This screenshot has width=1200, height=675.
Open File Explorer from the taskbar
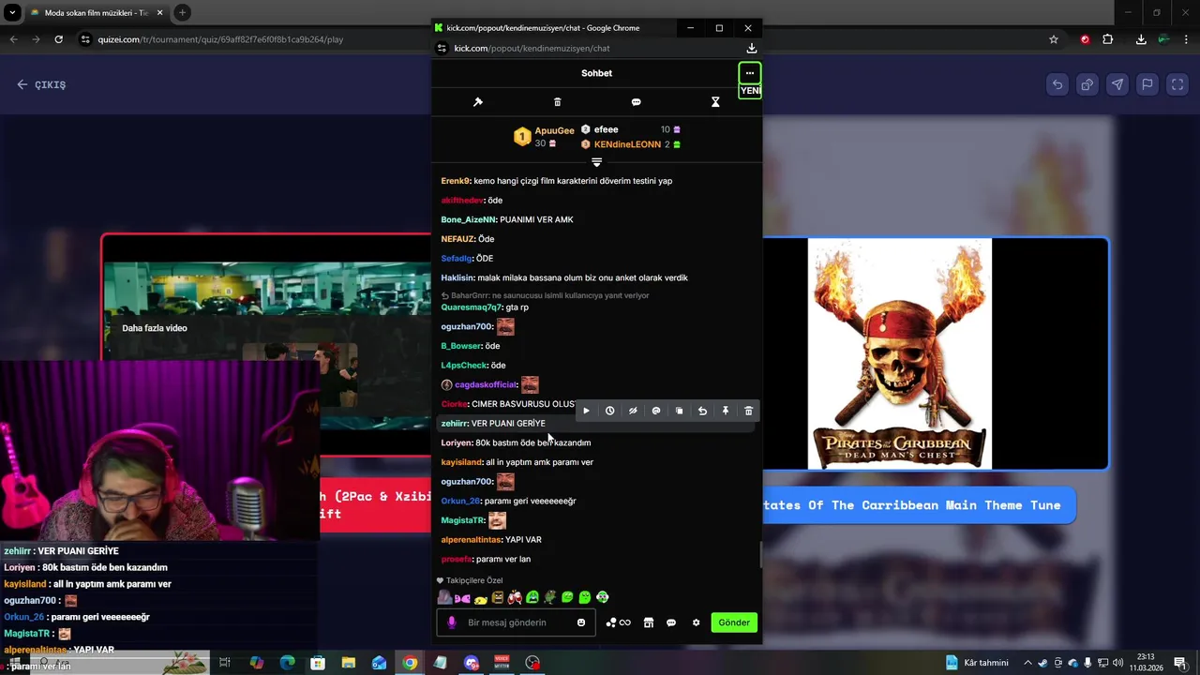click(x=349, y=663)
